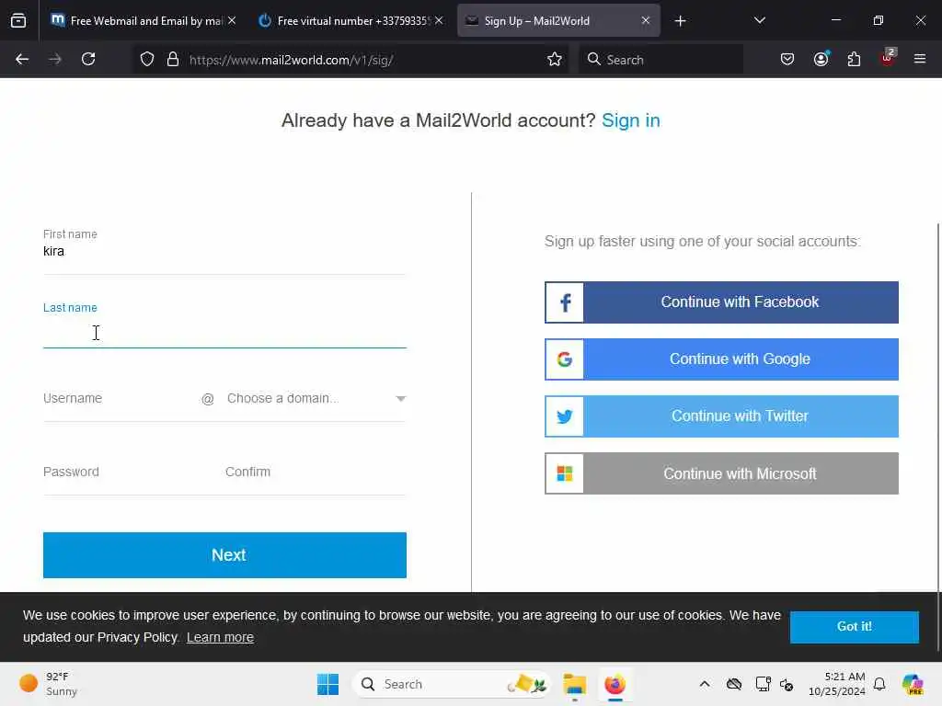Show site security padlock info
Image resolution: width=942 pixels, height=706 pixels.
pyautogui.click(x=173, y=59)
